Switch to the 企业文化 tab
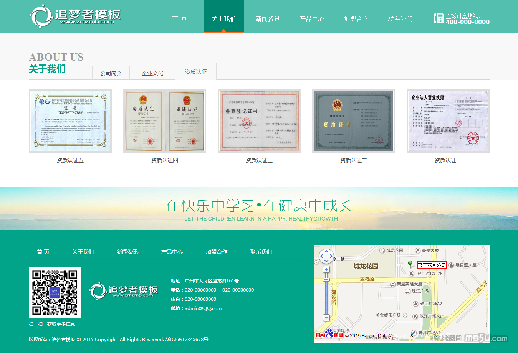Screen dimensions: 518x353 click(x=152, y=73)
